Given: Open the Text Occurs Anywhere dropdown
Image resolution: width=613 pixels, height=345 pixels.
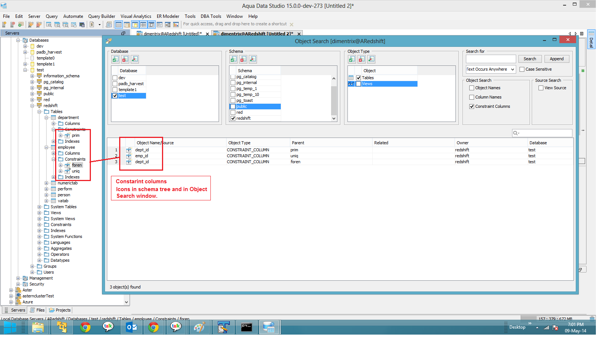Looking at the screenshot, I should pos(490,70).
